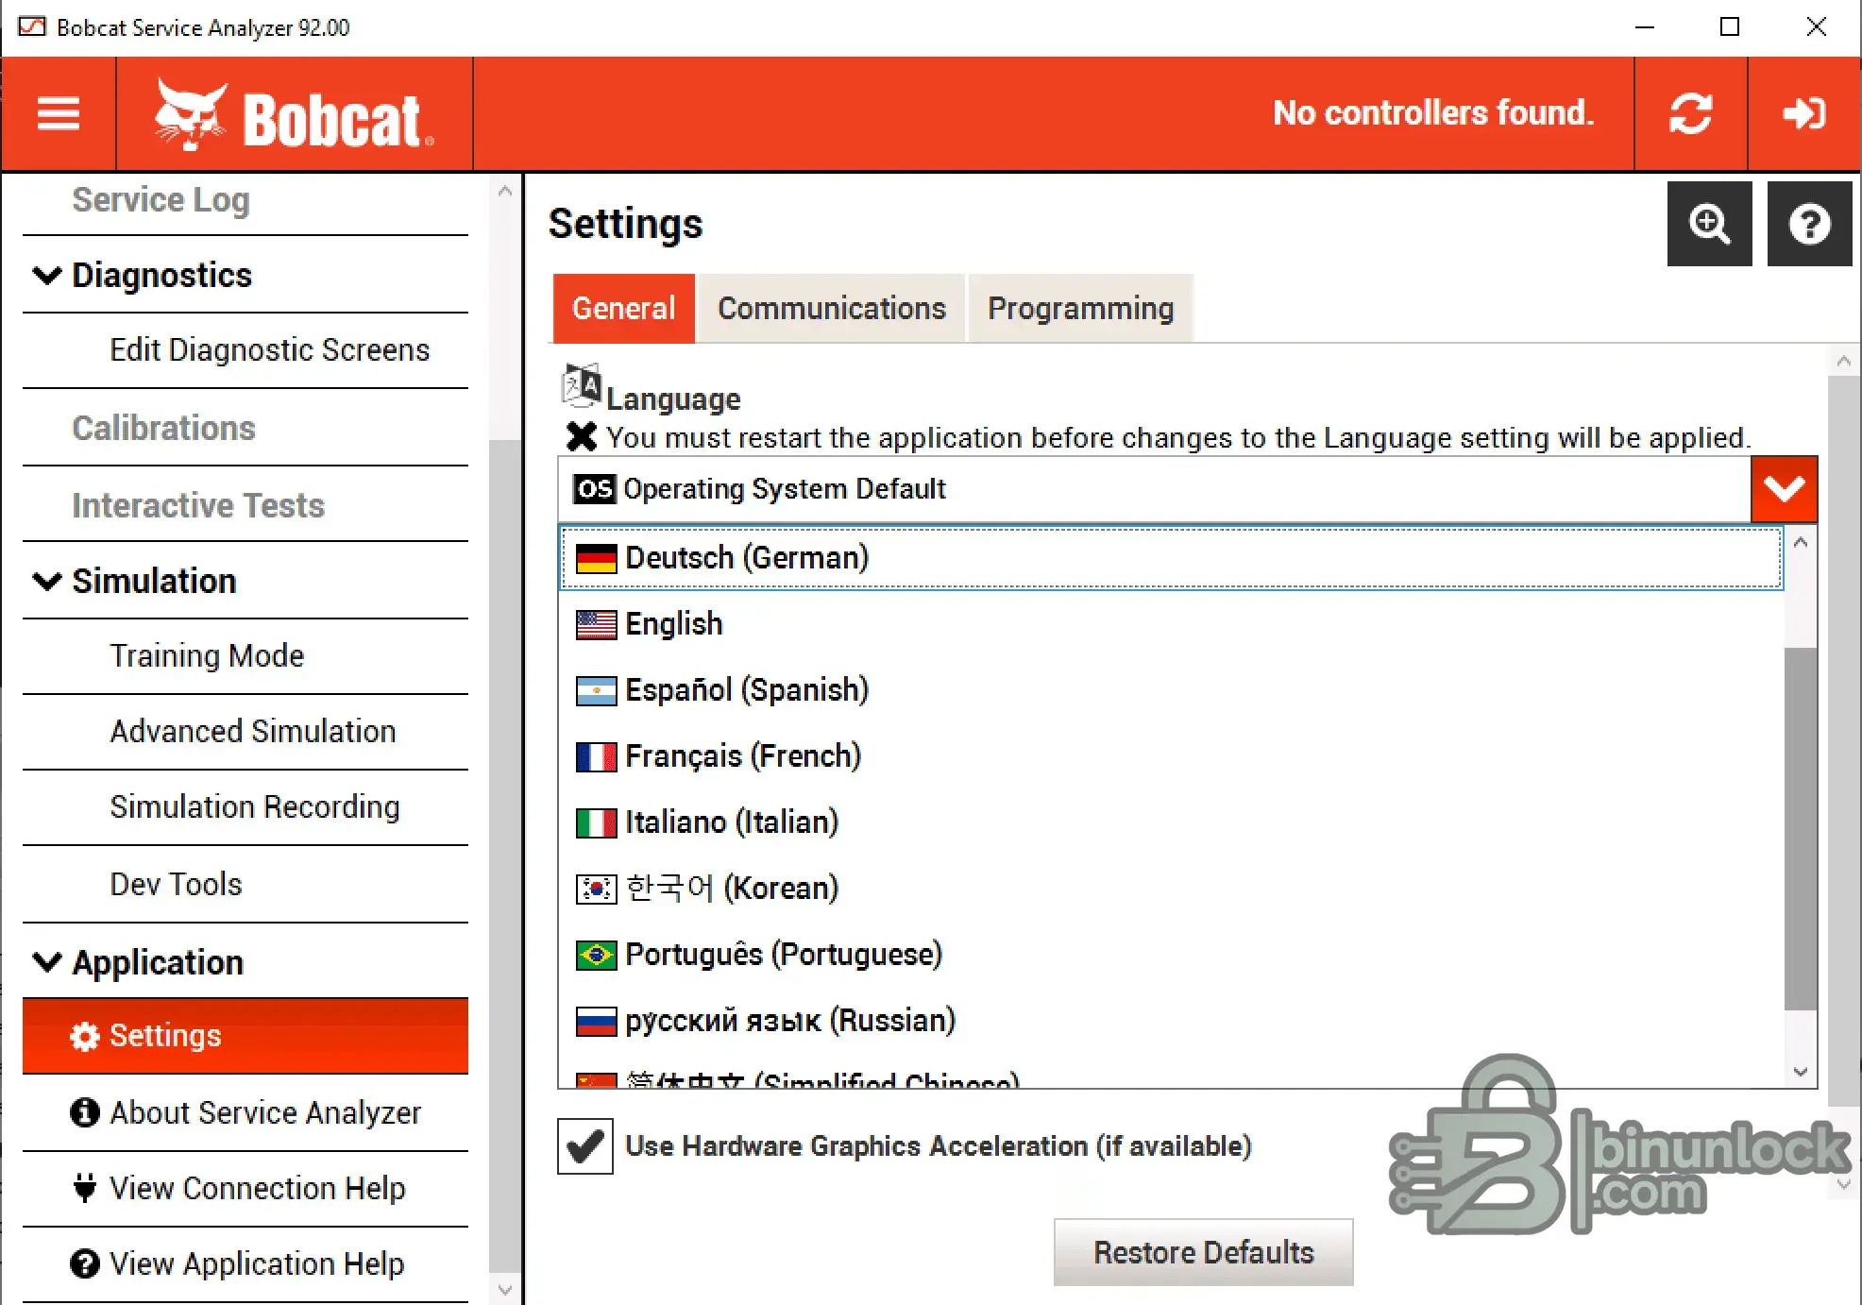This screenshot has width=1862, height=1305.
Task: Click the sidebar scrollbar down arrow
Action: [505, 1289]
